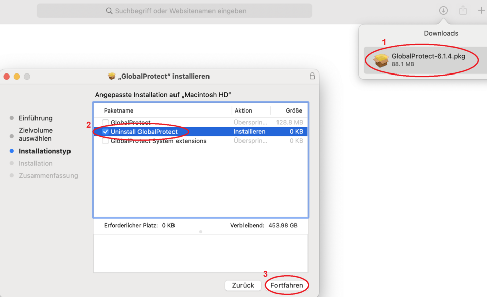This screenshot has width=487, height=297.
Task: Open a new tab with plus icon
Action: point(481,11)
